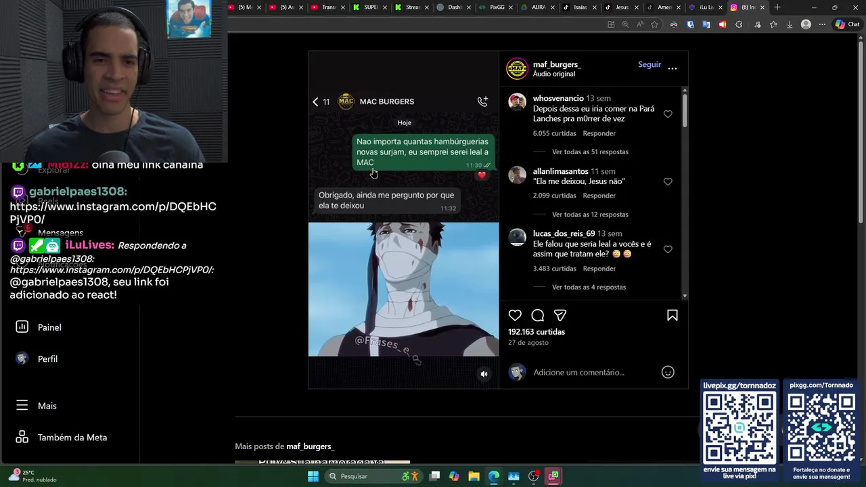Like the allanlimasantos comment

pyautogui.click(x=668, y=182)
